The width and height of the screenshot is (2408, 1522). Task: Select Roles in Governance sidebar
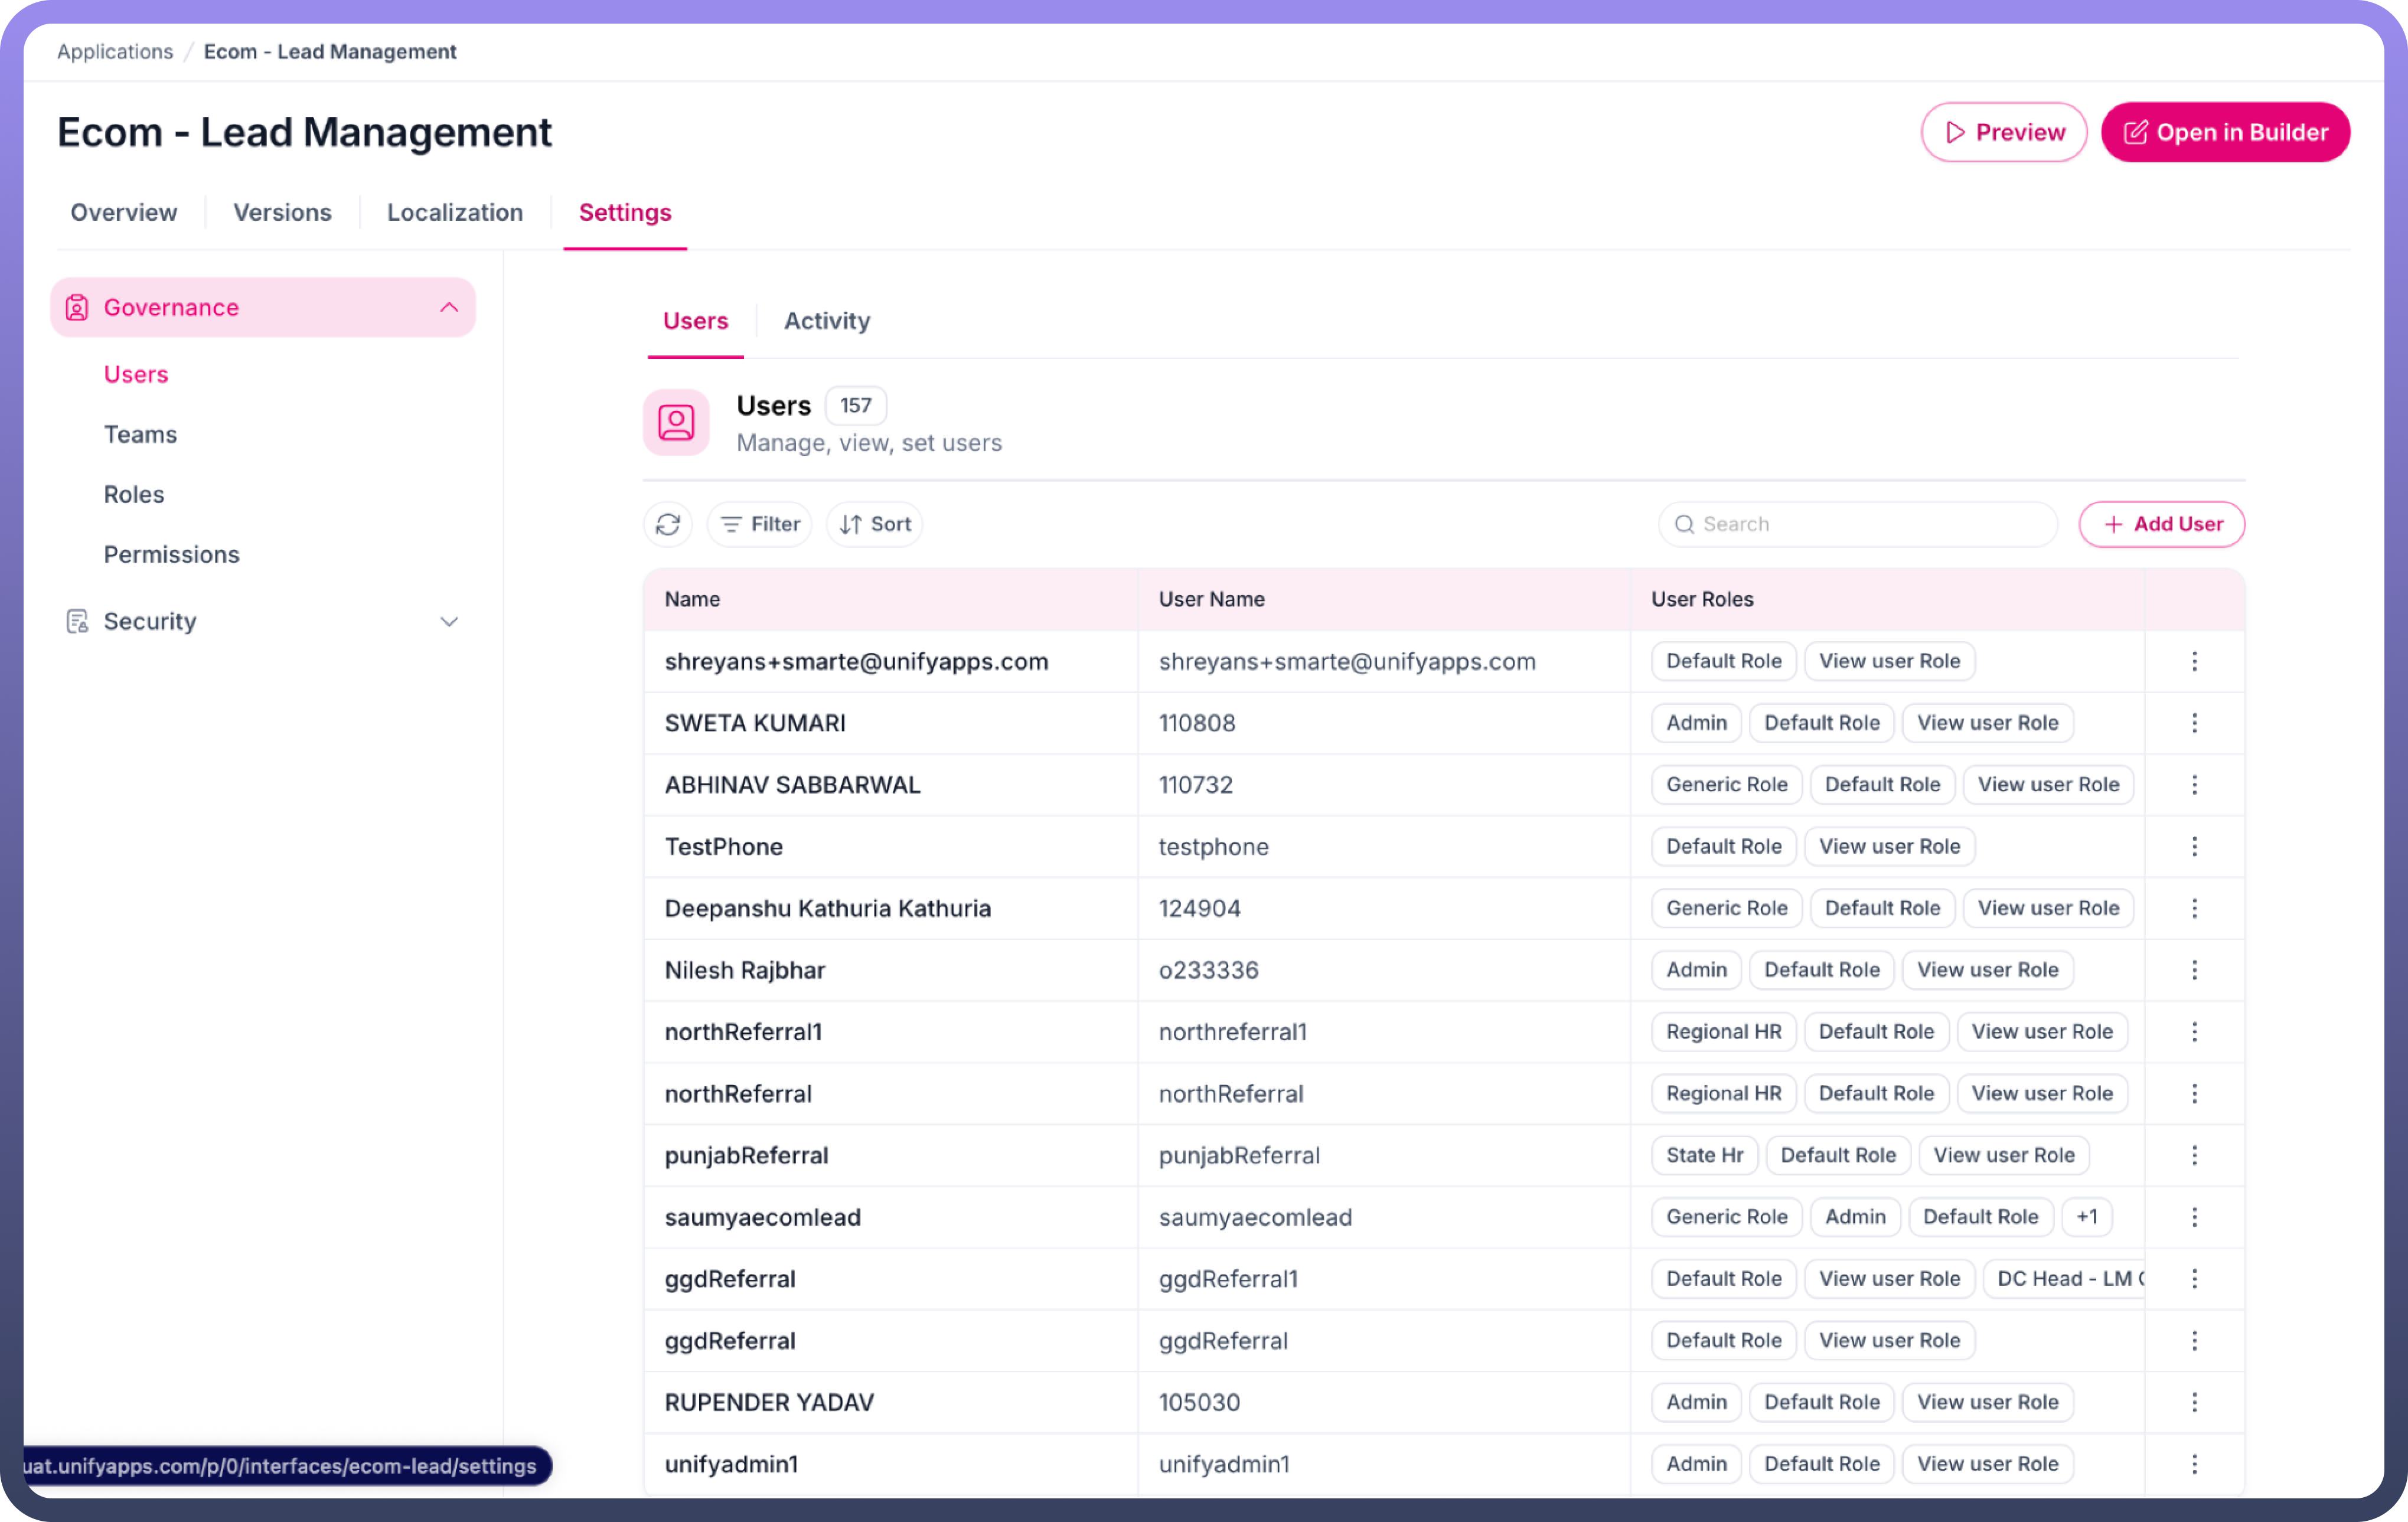pos(134,494)
